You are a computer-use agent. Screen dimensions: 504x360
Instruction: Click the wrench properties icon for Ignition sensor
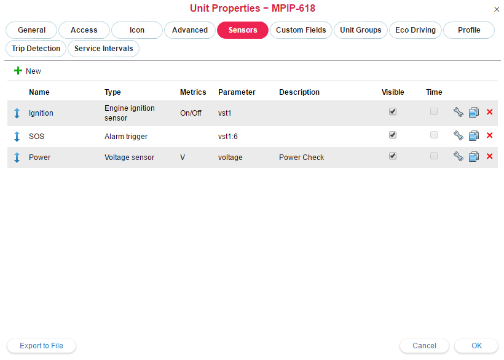458,112
